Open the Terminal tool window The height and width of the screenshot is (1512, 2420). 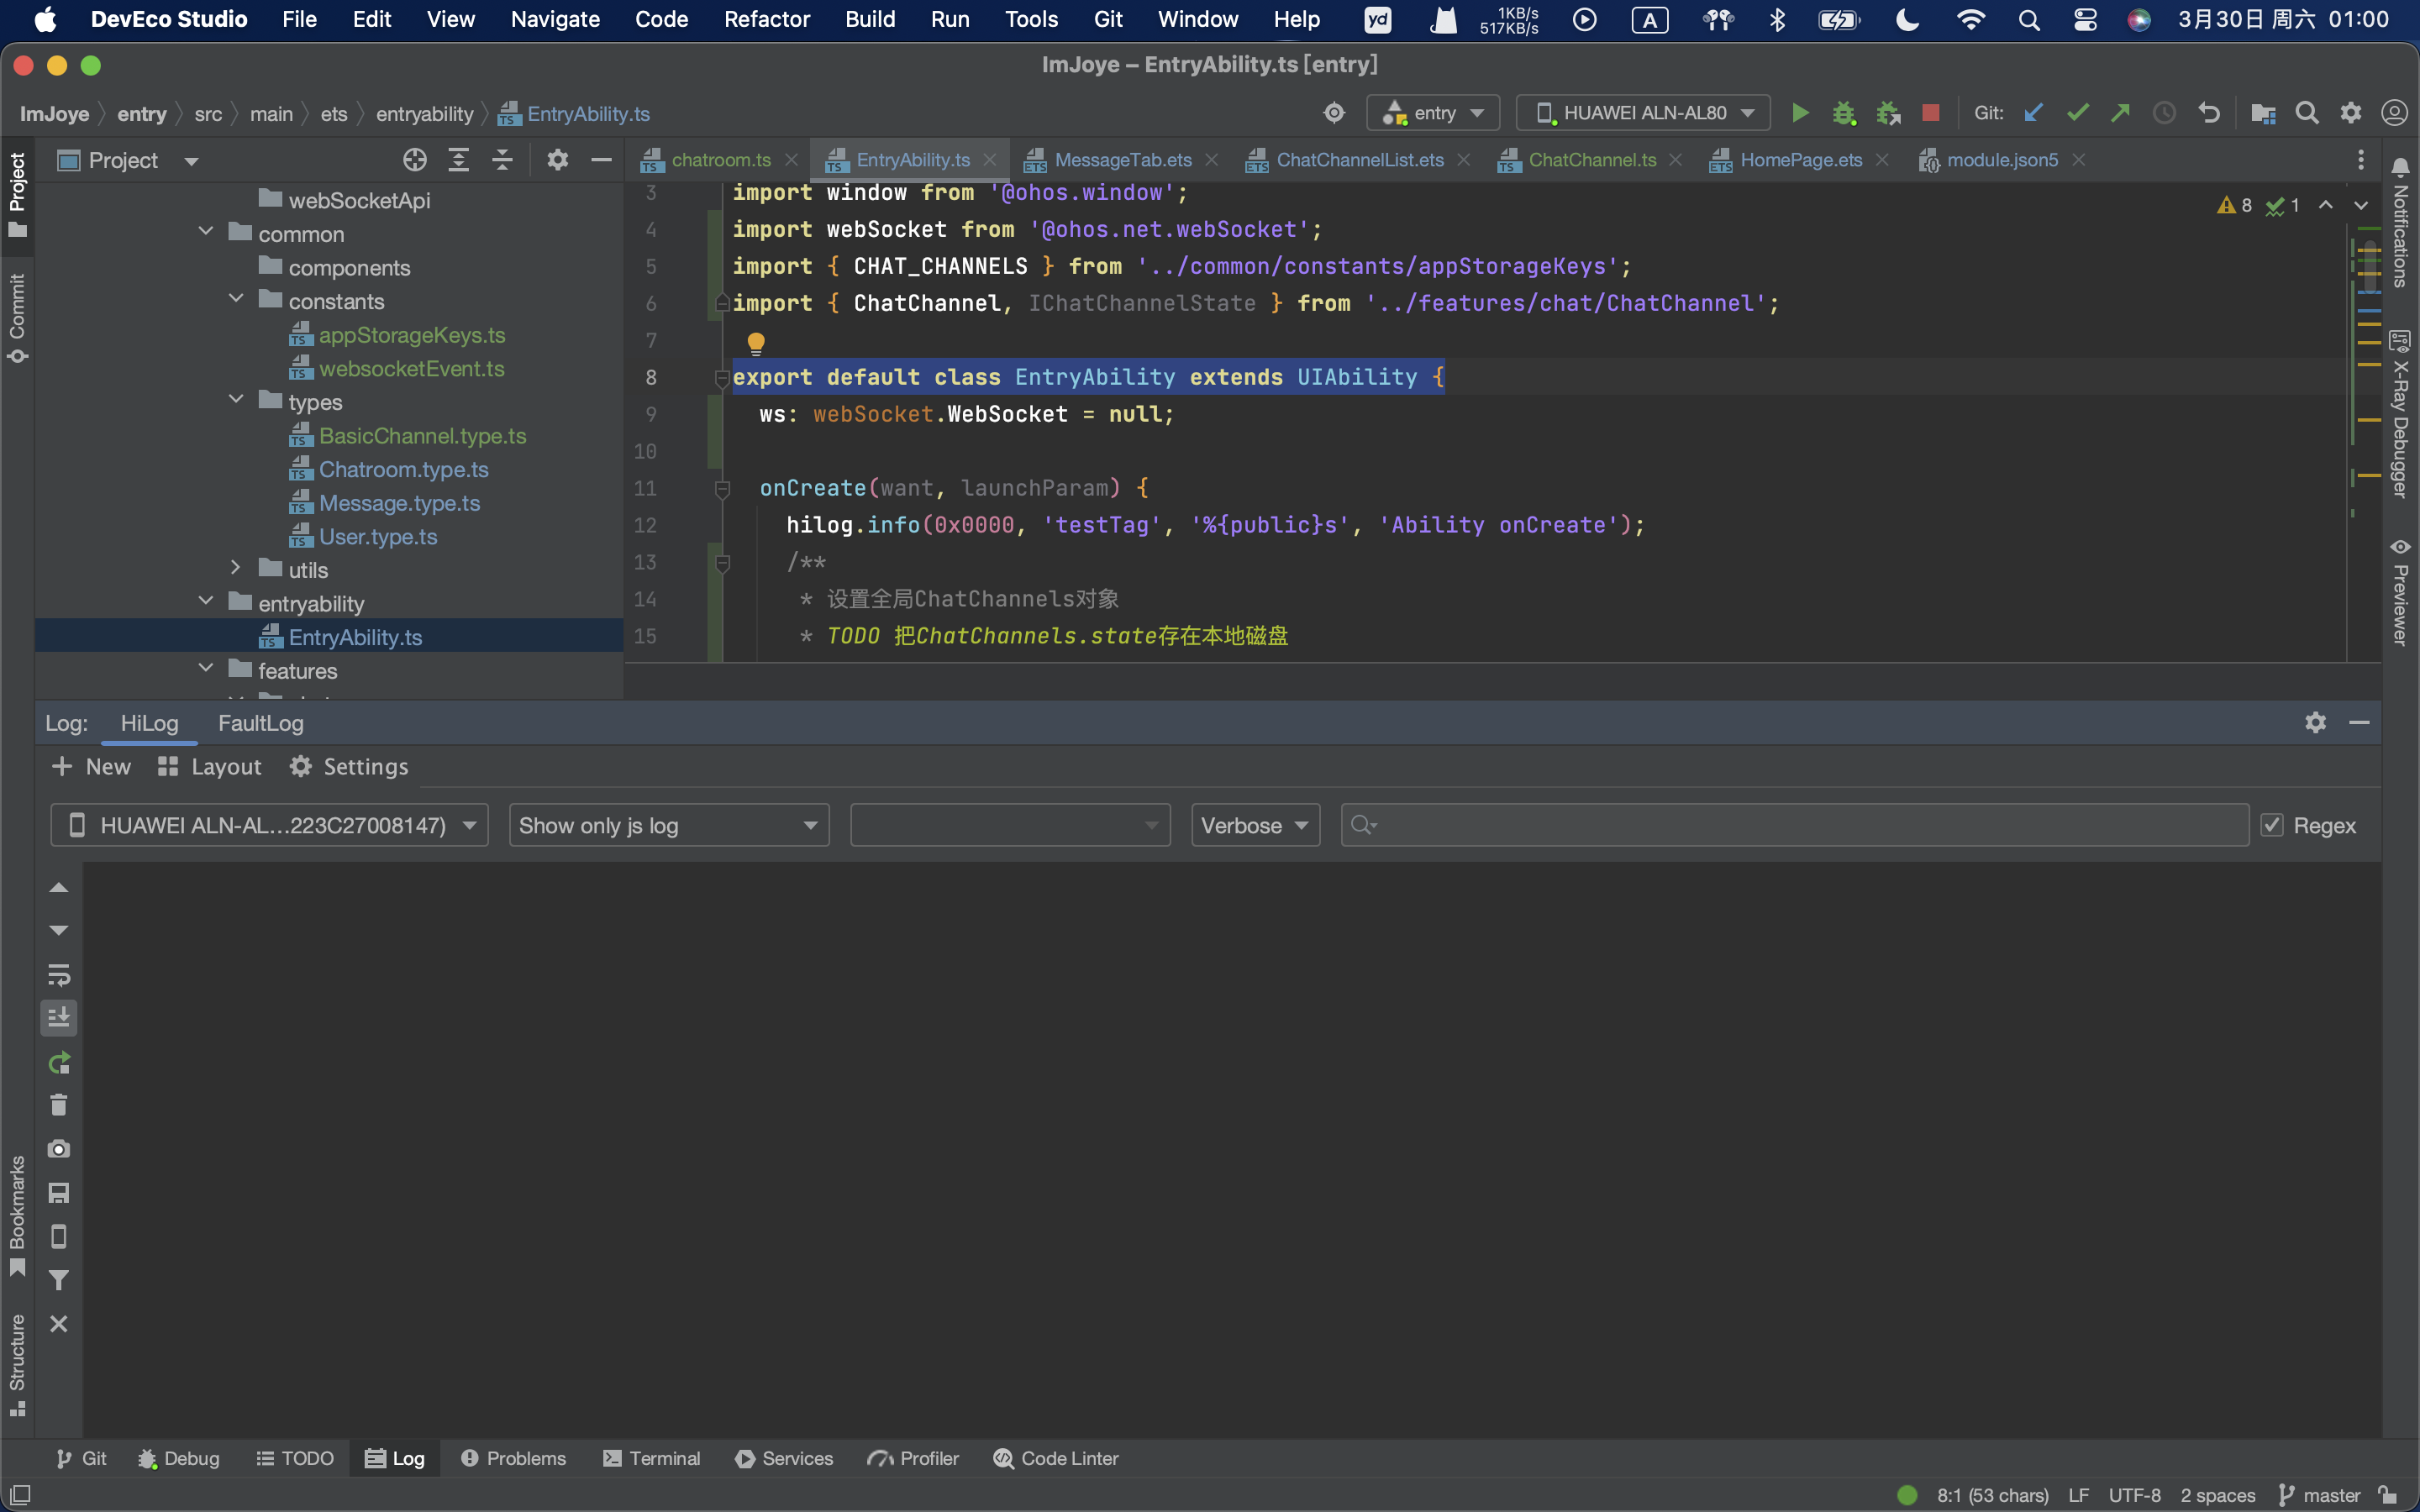click(652, 1458)
